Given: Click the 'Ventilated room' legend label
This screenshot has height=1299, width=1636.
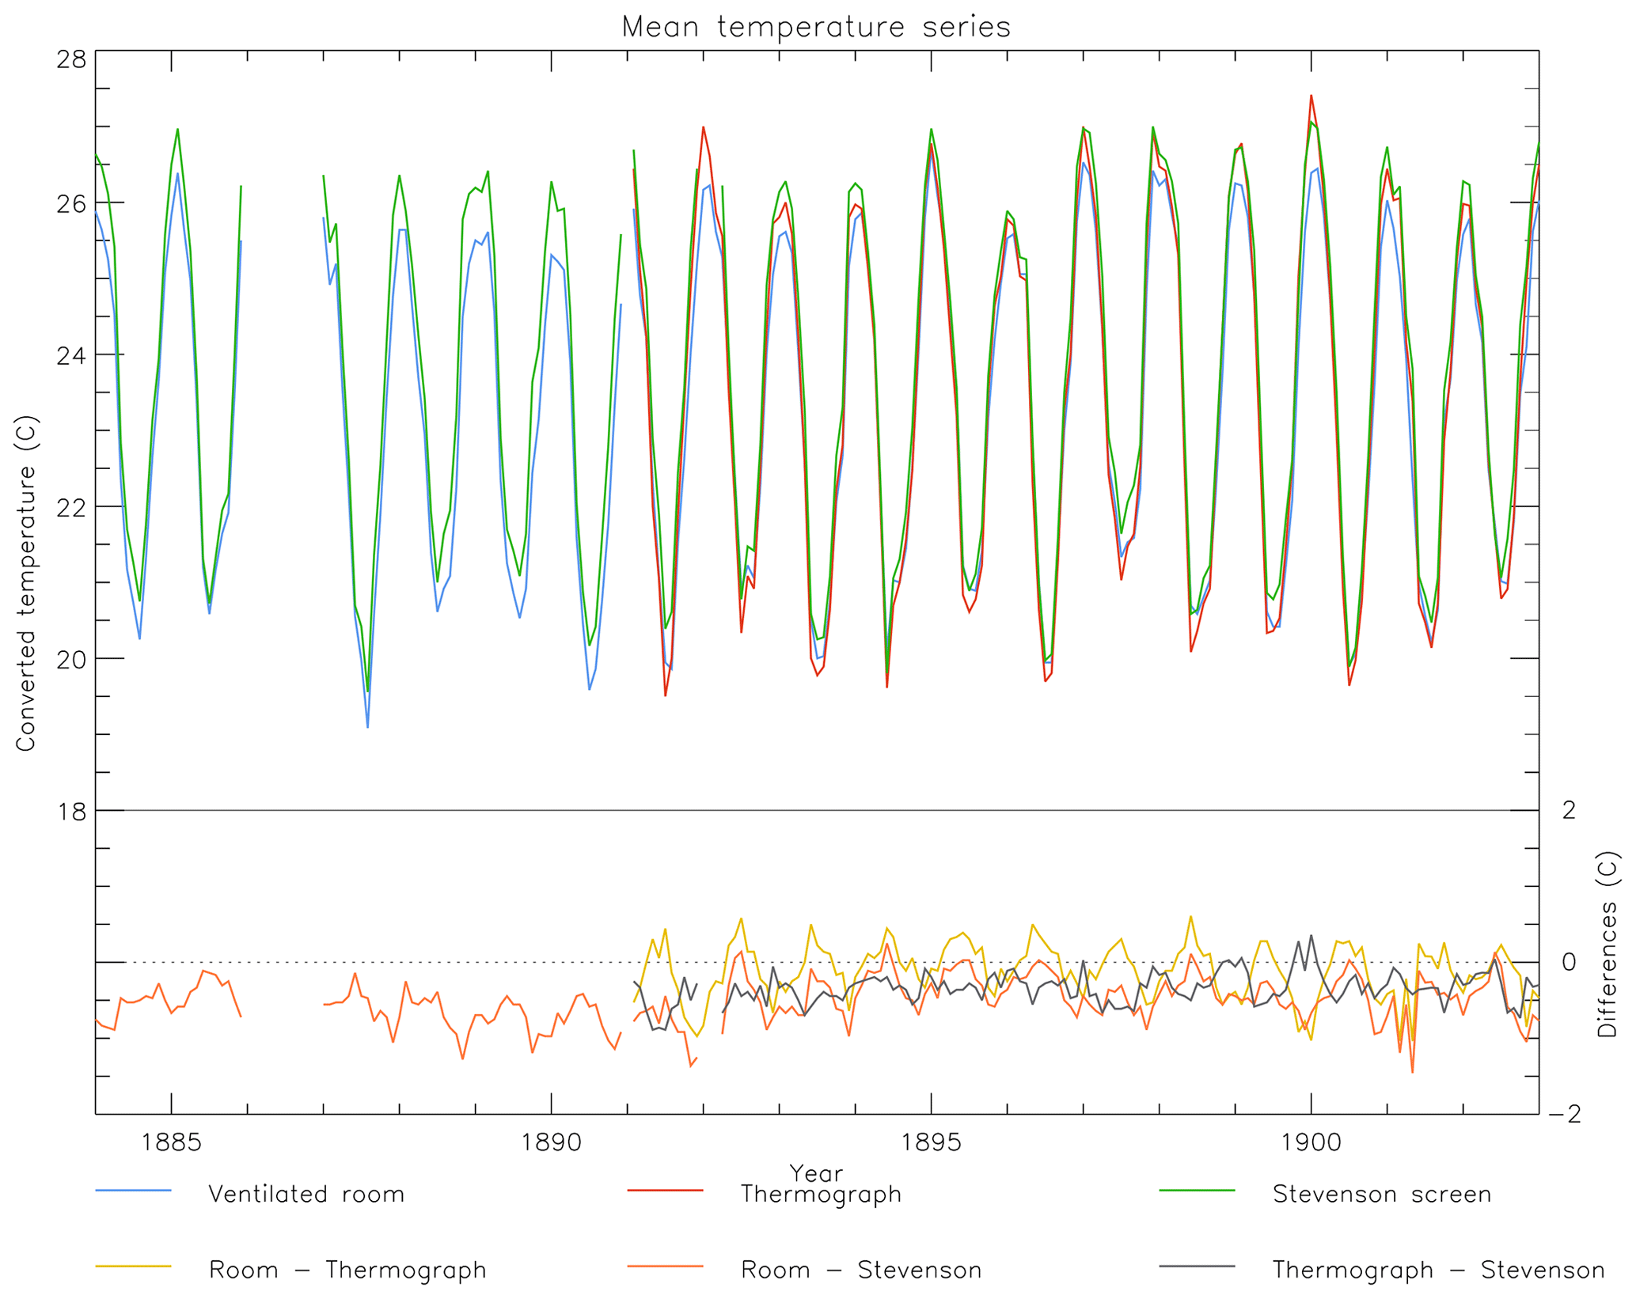Looking at the screenshot, I should (306, 1194).
